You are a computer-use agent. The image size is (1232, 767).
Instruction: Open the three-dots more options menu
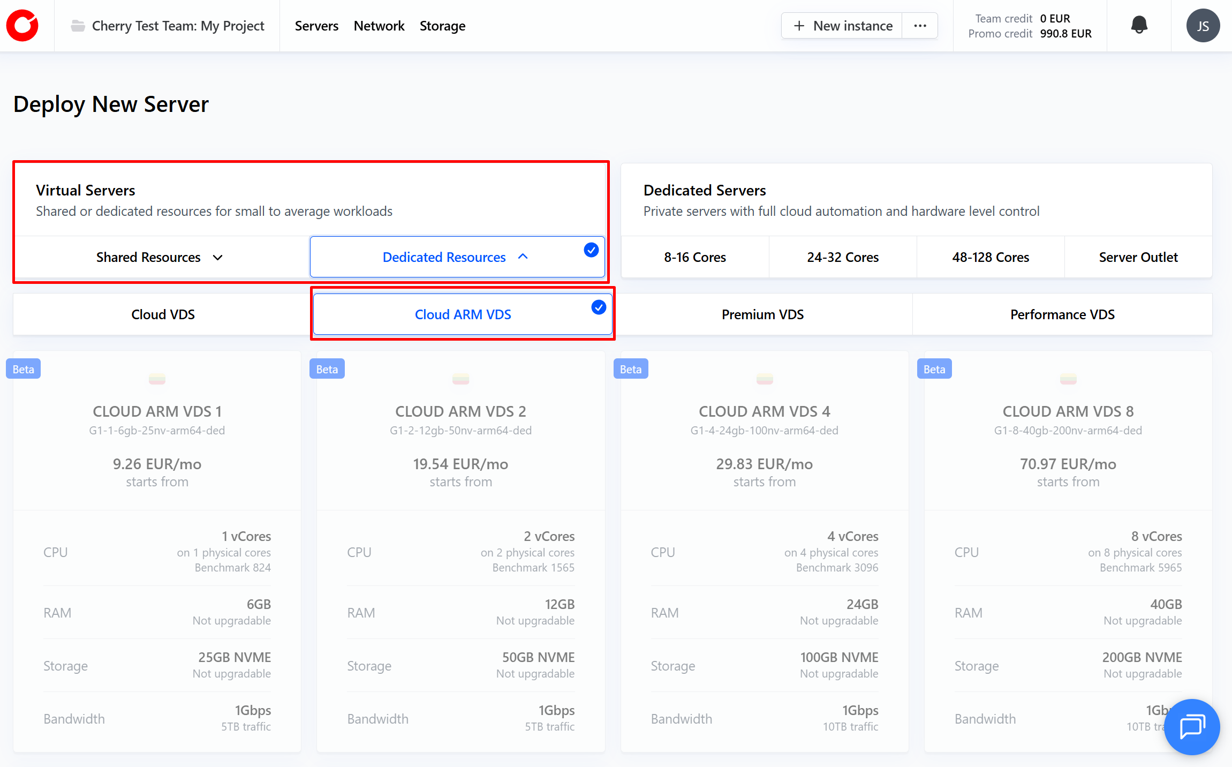coord(920,26)
